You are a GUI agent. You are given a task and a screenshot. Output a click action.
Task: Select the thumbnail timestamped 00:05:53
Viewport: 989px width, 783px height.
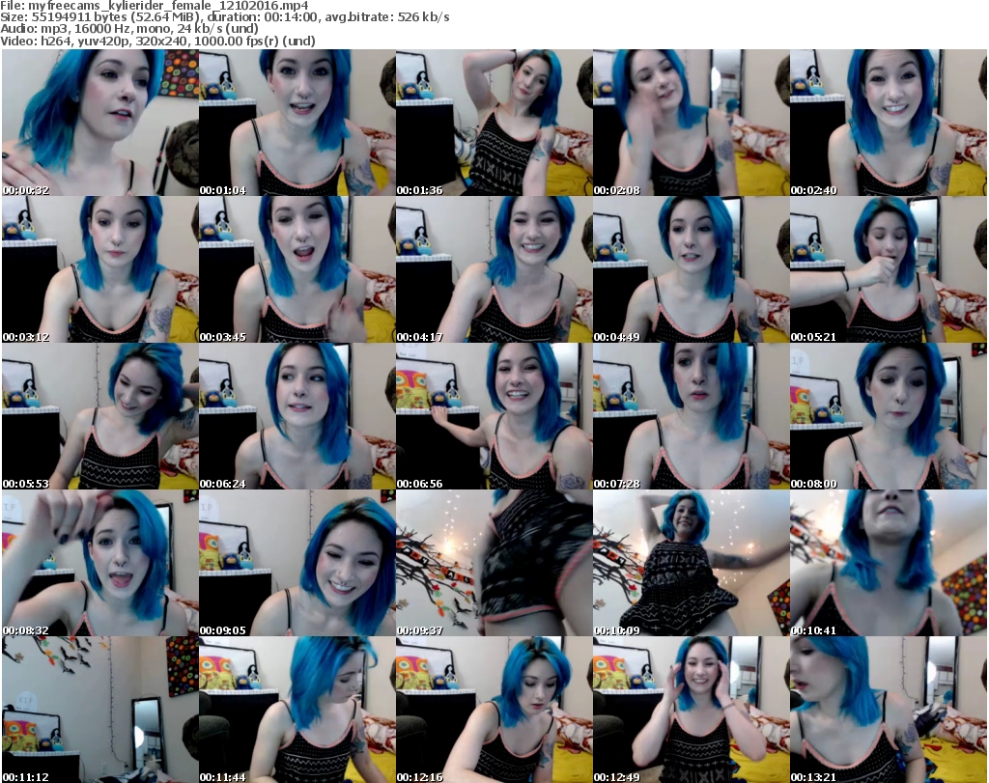pos(100,416)
